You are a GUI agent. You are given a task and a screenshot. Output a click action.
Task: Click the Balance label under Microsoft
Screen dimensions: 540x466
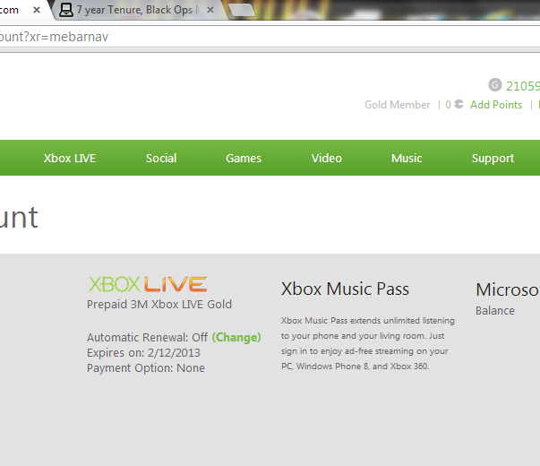[x=495, y=311]
